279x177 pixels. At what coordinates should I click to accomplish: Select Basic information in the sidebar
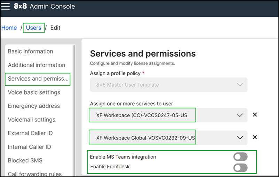pyautogui.click(x=31, y=51)
